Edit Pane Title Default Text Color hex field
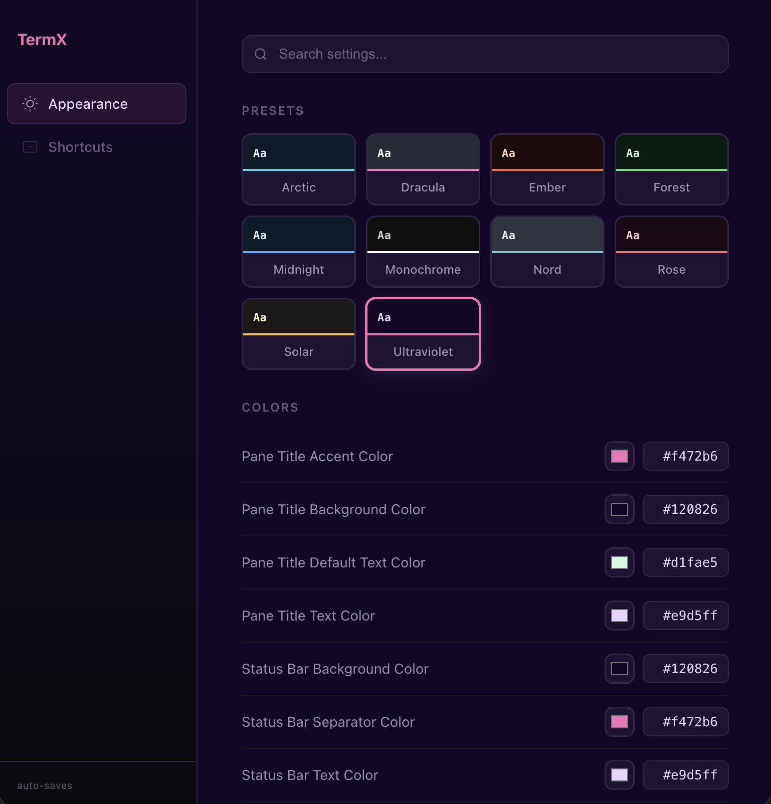Screen dimensions: 771x804 (x=686, y=562)
